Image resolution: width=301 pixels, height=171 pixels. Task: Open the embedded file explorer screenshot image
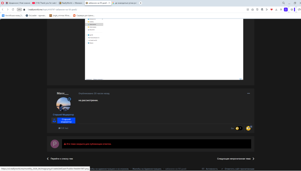click(164, 49)
